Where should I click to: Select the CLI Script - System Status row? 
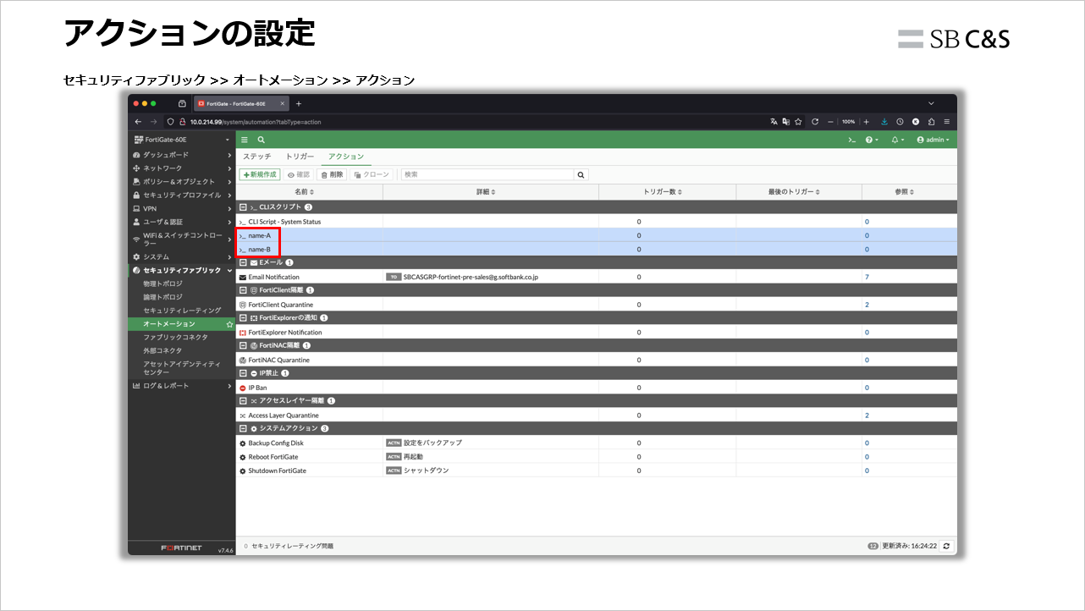[597, 222]
